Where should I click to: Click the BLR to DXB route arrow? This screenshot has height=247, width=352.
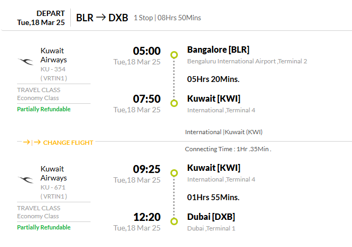coord(101,17)
